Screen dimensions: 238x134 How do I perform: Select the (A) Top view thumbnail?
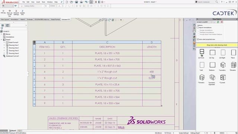point(212,54)
